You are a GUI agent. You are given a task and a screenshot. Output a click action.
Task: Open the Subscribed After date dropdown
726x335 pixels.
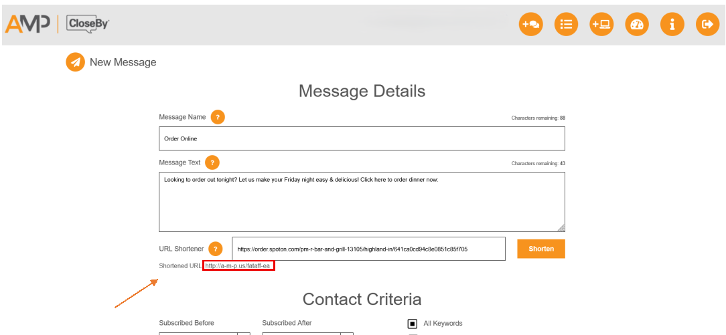pyautogui.click(x=347, y=332)
